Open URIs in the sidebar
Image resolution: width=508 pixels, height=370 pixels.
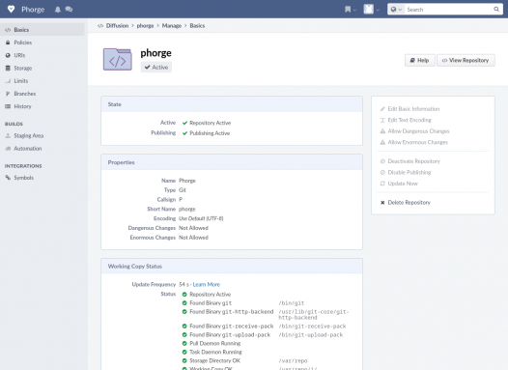[x=42, y=55]
